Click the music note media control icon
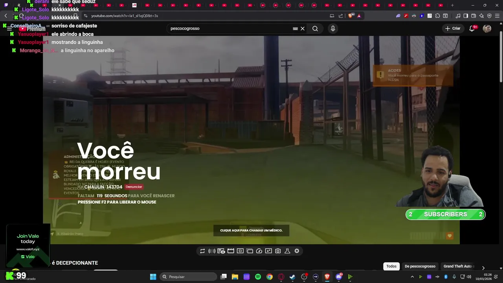503x283 pixels. [x=458, y=16]
